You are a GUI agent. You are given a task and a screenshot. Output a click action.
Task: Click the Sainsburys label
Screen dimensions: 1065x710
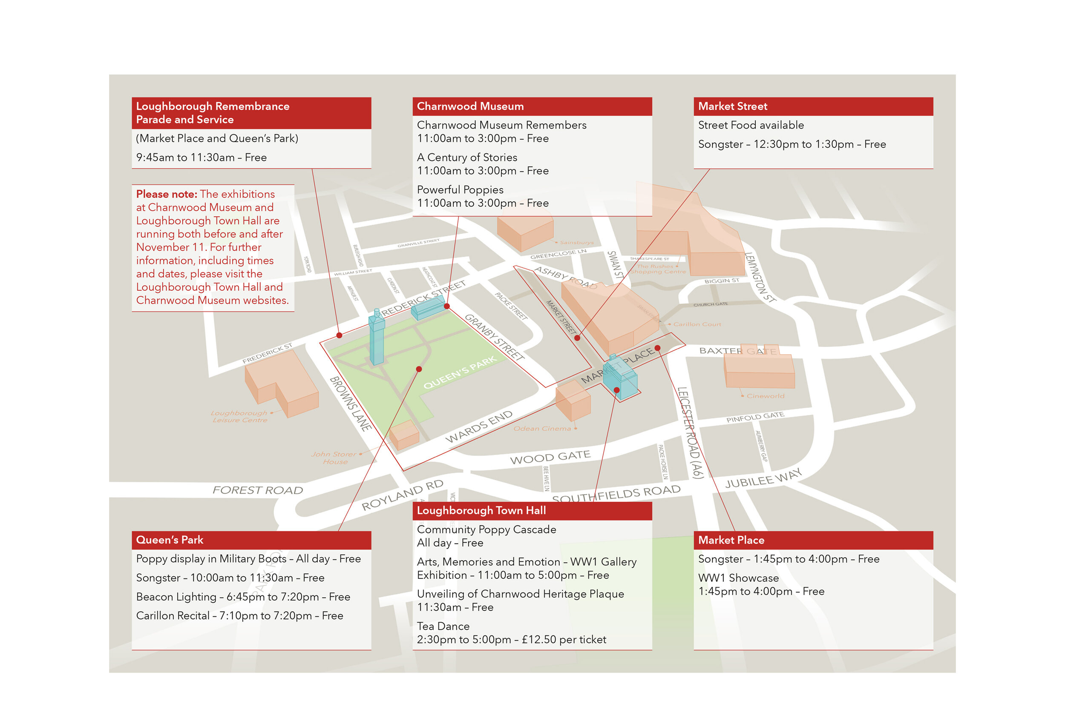coord(576,243)
